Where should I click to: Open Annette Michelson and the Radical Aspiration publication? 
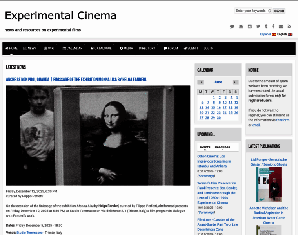[x=269, y=215]
